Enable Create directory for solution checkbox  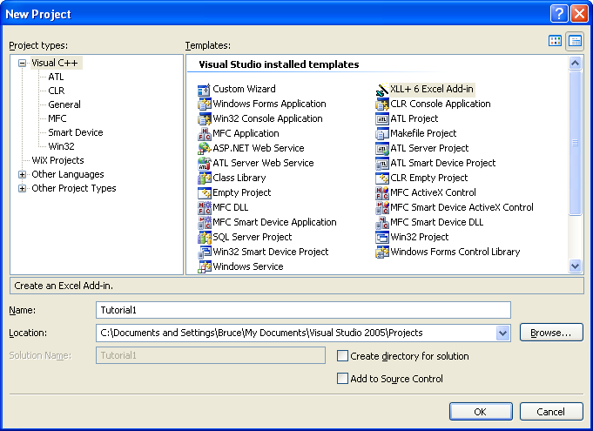[342, 356]
